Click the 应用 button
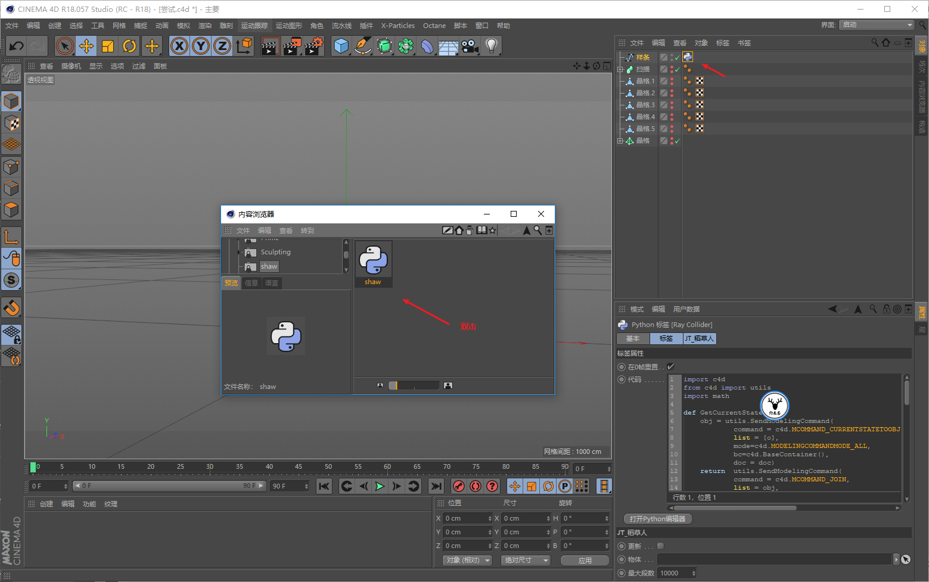The width and height of the screenshot is (929, 582). click(585, 560)
